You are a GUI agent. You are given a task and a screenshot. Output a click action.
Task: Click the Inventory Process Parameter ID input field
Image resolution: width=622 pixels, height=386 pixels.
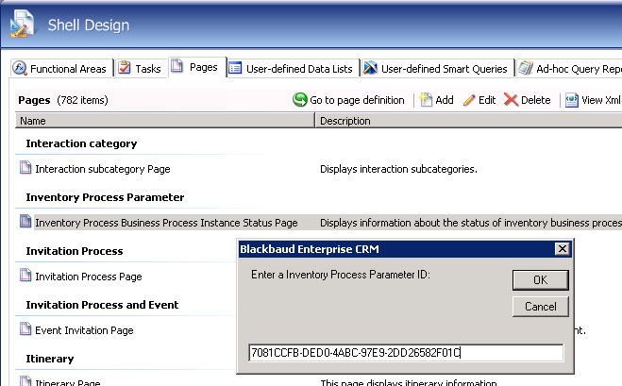pyautogui.click(x=406, y=353)
